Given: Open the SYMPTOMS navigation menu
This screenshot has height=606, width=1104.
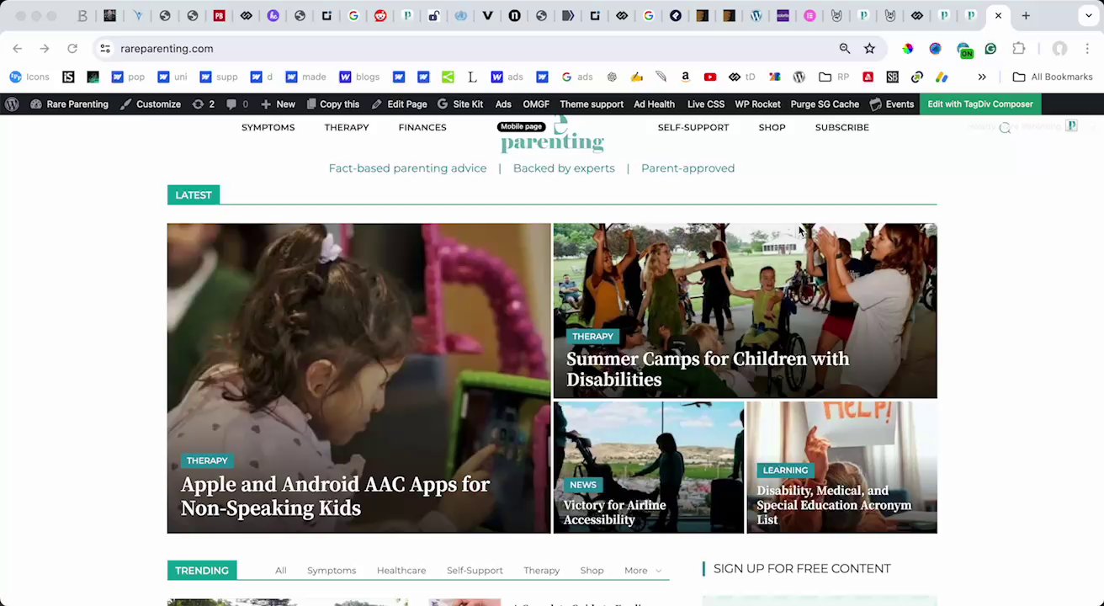Looking at the screenshot, I should [x=268, y=128].
